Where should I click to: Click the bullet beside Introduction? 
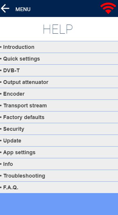pos(1,47)
